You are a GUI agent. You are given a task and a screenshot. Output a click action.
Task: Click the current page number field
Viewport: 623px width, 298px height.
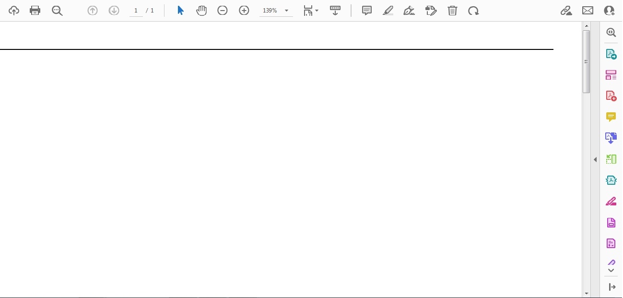[x=136, y=11]
